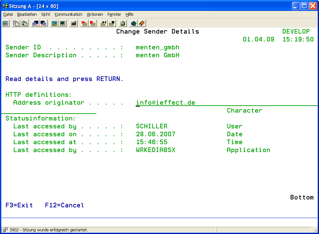
Task: Click the Address originator input field
Action: click(198, 103)
